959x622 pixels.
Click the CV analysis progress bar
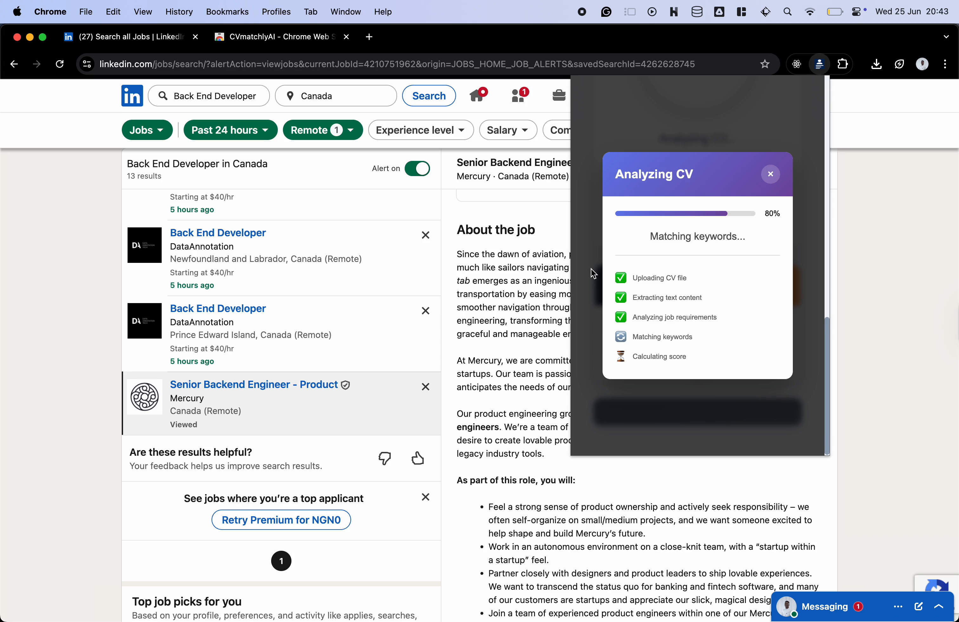[685, 213]
